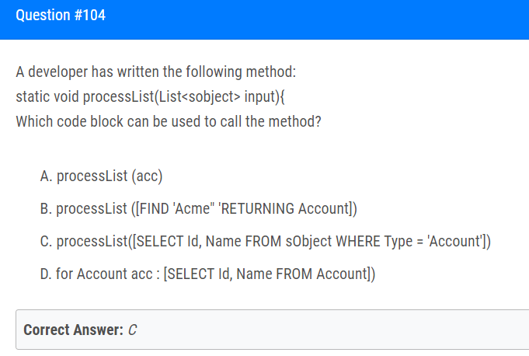Click 'List<sobject>' in the method signature
The width and height of the screenshot is (529, 356).
(x=200, y=97)
